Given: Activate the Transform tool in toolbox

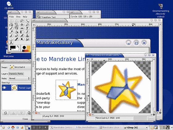Looking at the screenshot, I should [x=17, y=28].
